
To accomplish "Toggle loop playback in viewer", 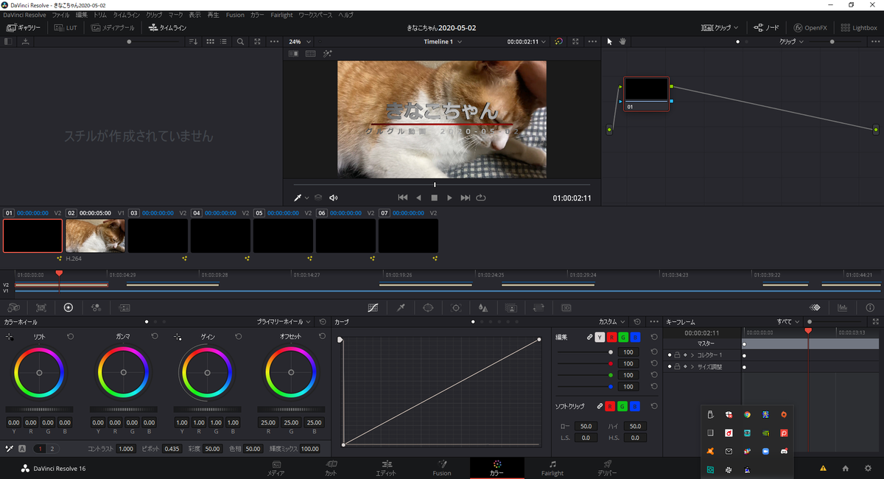I will click(x=481, y=197).
